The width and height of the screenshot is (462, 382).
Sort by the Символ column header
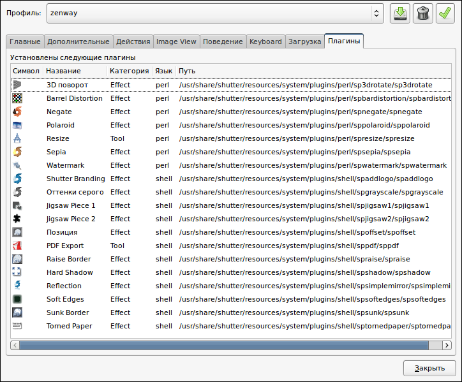[x=26, y=71]
